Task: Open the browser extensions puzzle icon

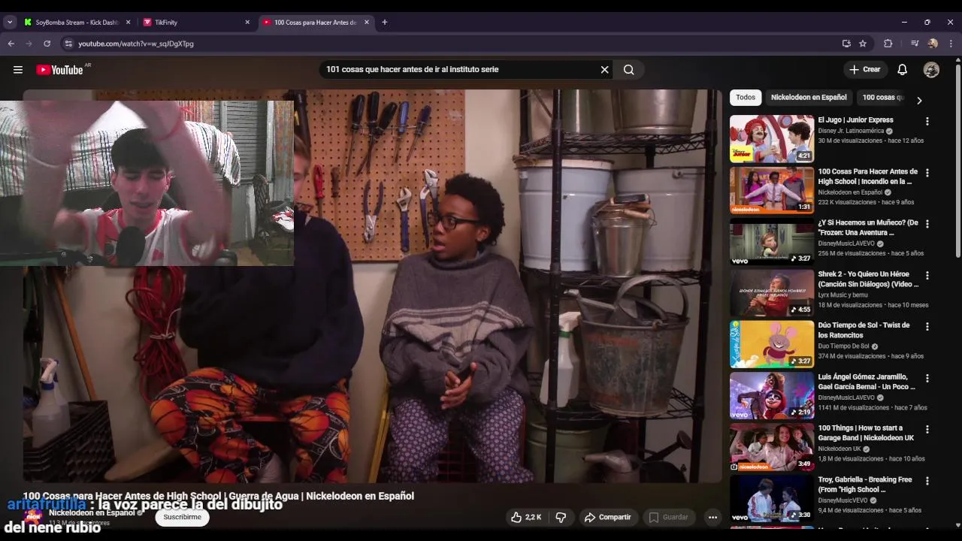Action: pyautogui.click(x=888, y=44)
